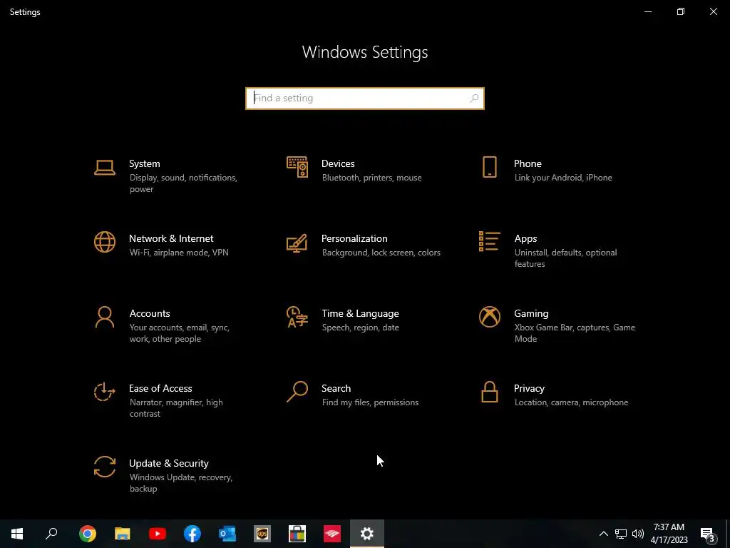Viewport: 730px width, 548px height.
Task: Open the Apps list icon
Action: (x=489, y=241)
